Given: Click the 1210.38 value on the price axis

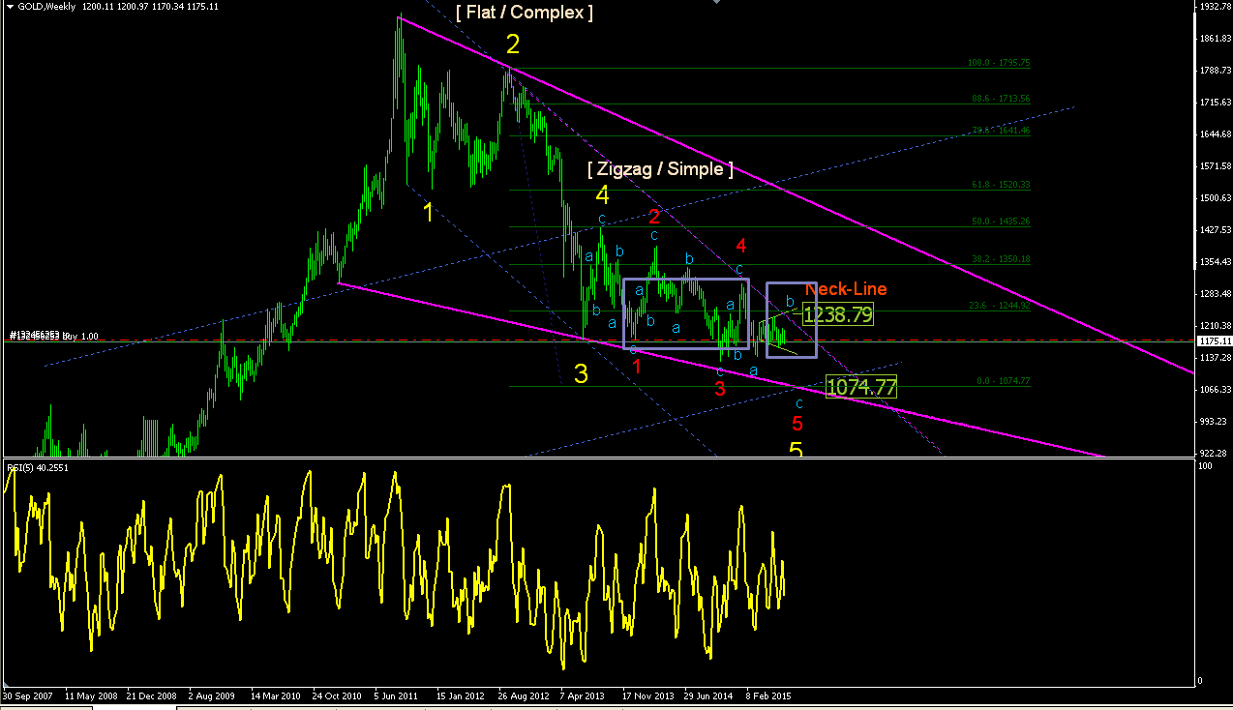Looking at the screenshot, I should point(1216,326).
